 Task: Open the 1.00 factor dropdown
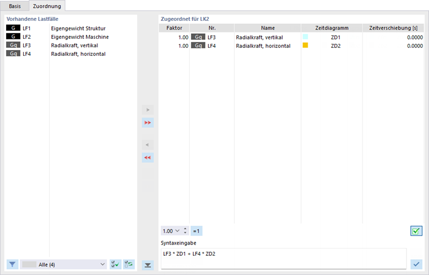(x=177, y=231)
